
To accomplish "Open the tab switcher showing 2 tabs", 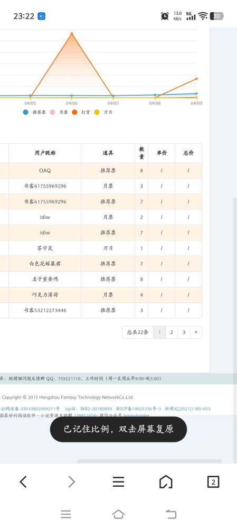I will coord(213,482).
